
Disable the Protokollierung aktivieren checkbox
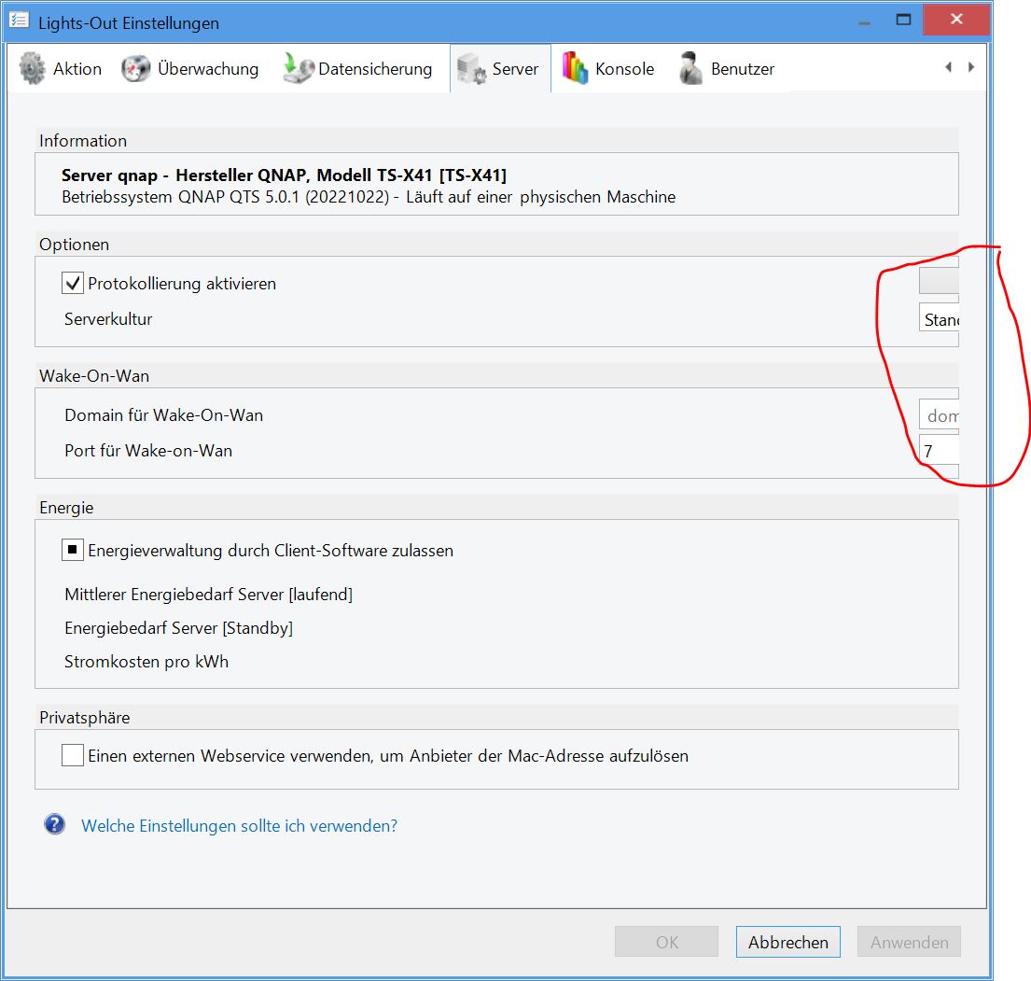coord(73,283)
